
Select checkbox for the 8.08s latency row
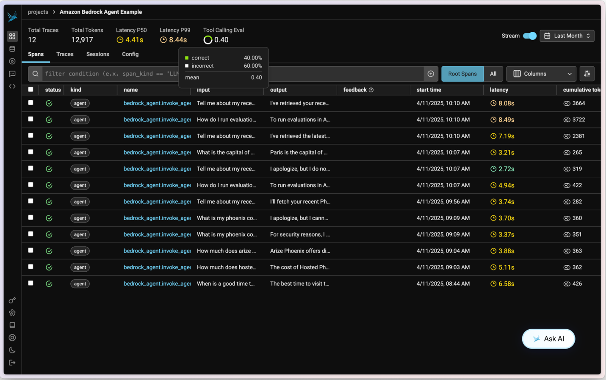pyautogui.click(x=30, y=103)
